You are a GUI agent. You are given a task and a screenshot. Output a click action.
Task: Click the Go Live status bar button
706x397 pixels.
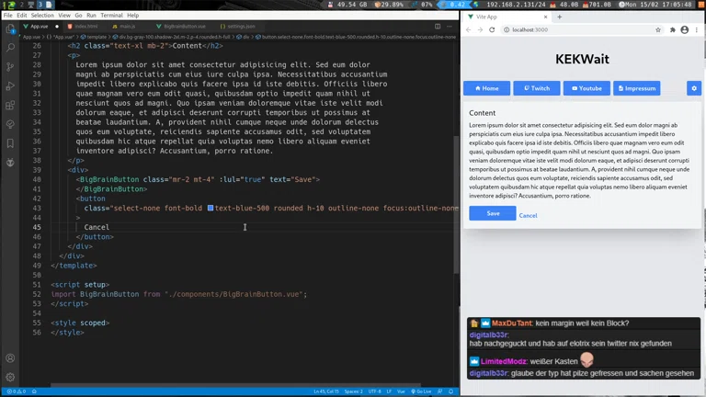[421, 391]
